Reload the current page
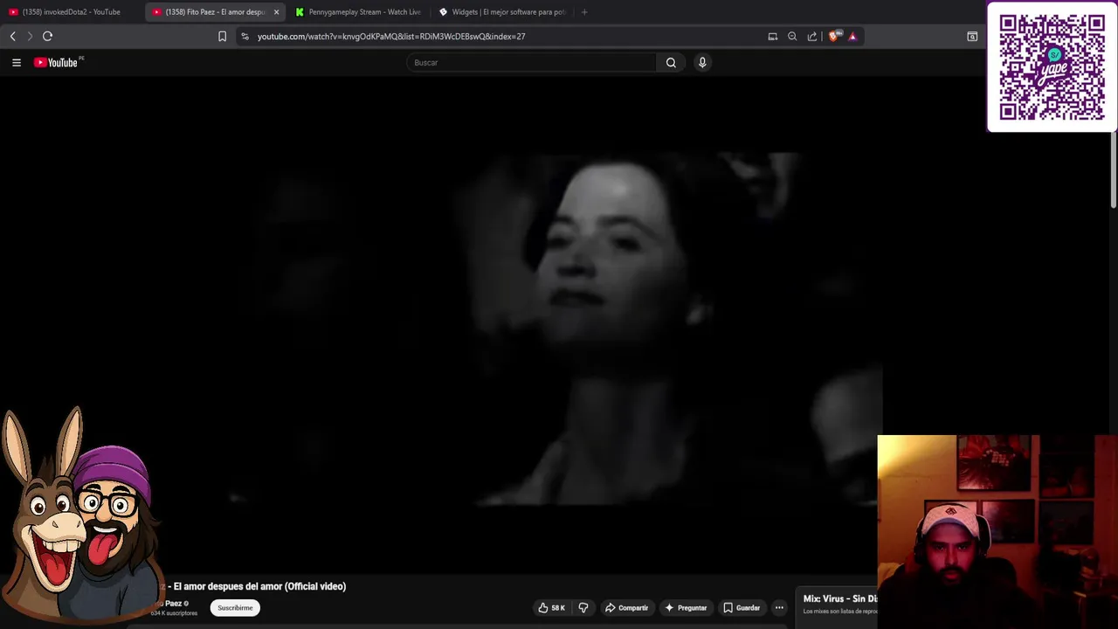Viewport: 1118px width, 629px height. point(47,36)
